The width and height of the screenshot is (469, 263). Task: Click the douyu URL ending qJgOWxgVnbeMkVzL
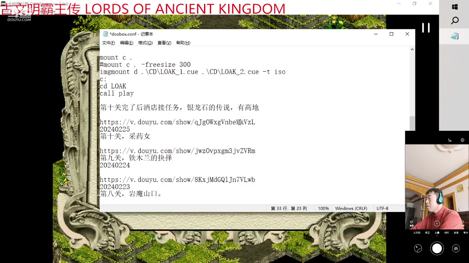click(x=177, y=122)
